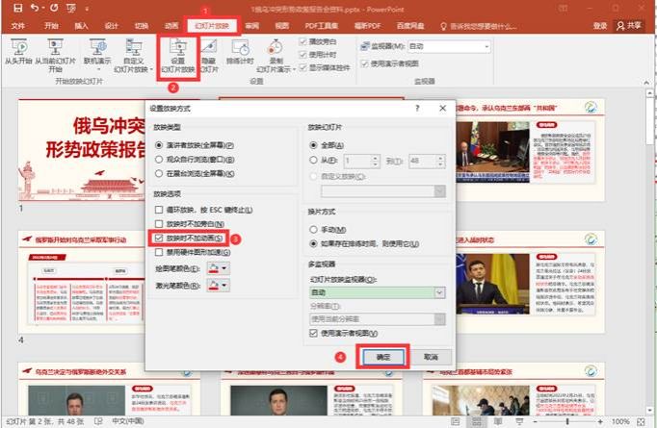The height and width of the screenshot is (428, 657).
Task: Select 手动 advance slides radio option
Action: (x=313, y=230)
